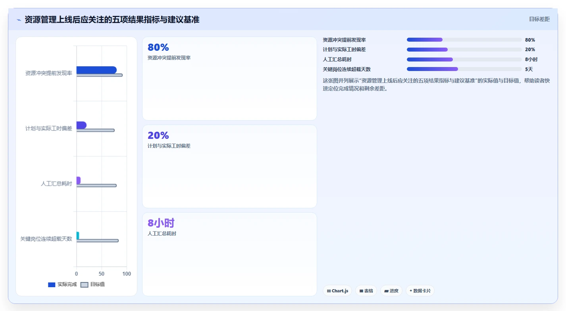Click the 表格 tag chip
Screen dimensions: 566x311
pyautogui.click(x=366, y=291)
